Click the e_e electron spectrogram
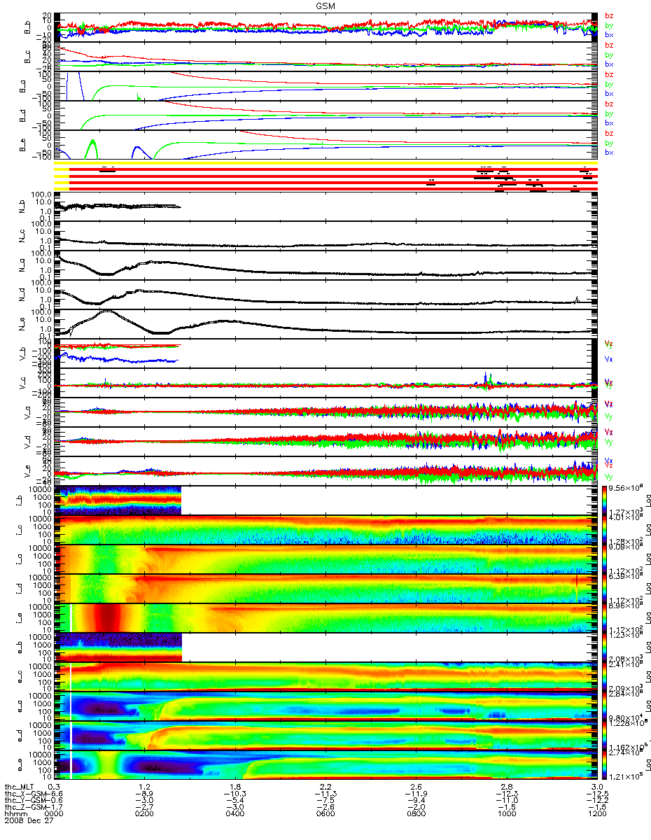Screen dimensions: 651x840 pyautogui.click(x=326, y=765)
